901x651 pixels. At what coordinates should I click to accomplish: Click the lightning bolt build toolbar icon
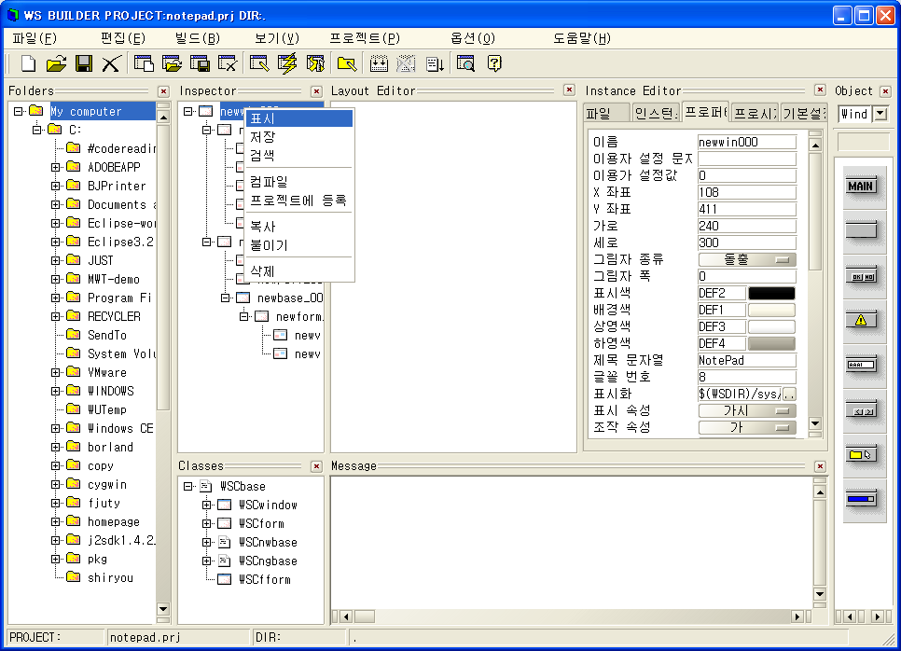click(287, 63)
